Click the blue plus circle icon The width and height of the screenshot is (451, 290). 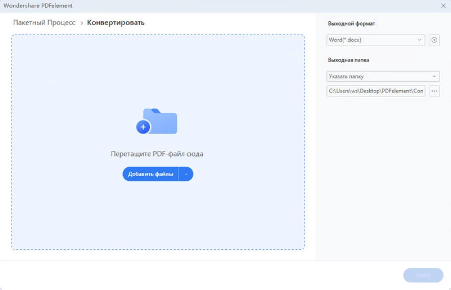tap(143, 127)
